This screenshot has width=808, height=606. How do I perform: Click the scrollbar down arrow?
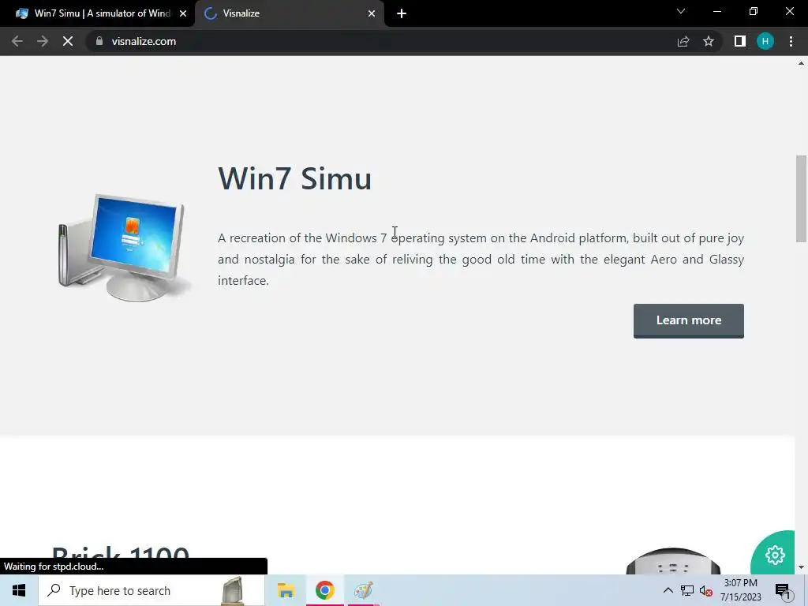(x=801, y=567)
